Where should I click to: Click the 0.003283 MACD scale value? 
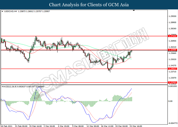[x=173, y=86]
